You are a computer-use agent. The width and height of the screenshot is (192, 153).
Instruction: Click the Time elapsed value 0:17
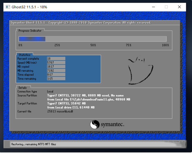[x=56, y=74]
